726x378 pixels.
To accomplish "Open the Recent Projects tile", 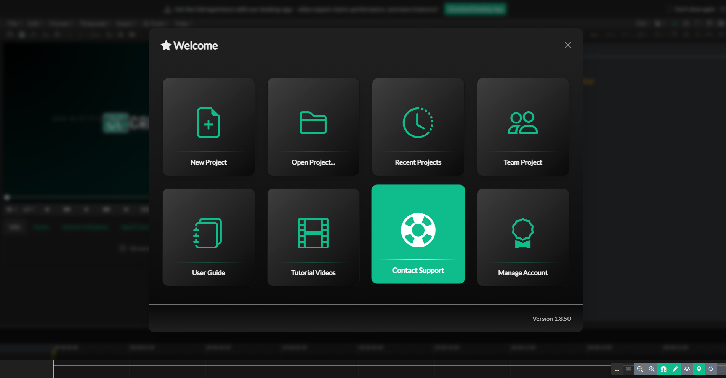I will pos(418,127).
